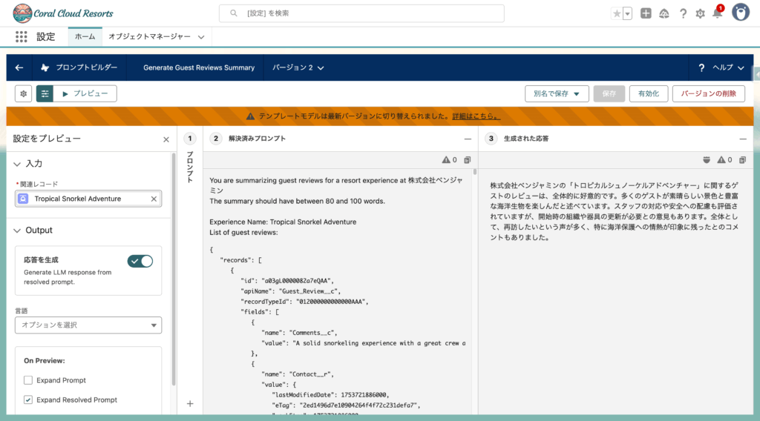The image size is (760, 421).
Task: Open the App Launcher grid icon
Action: click(21, 36)
